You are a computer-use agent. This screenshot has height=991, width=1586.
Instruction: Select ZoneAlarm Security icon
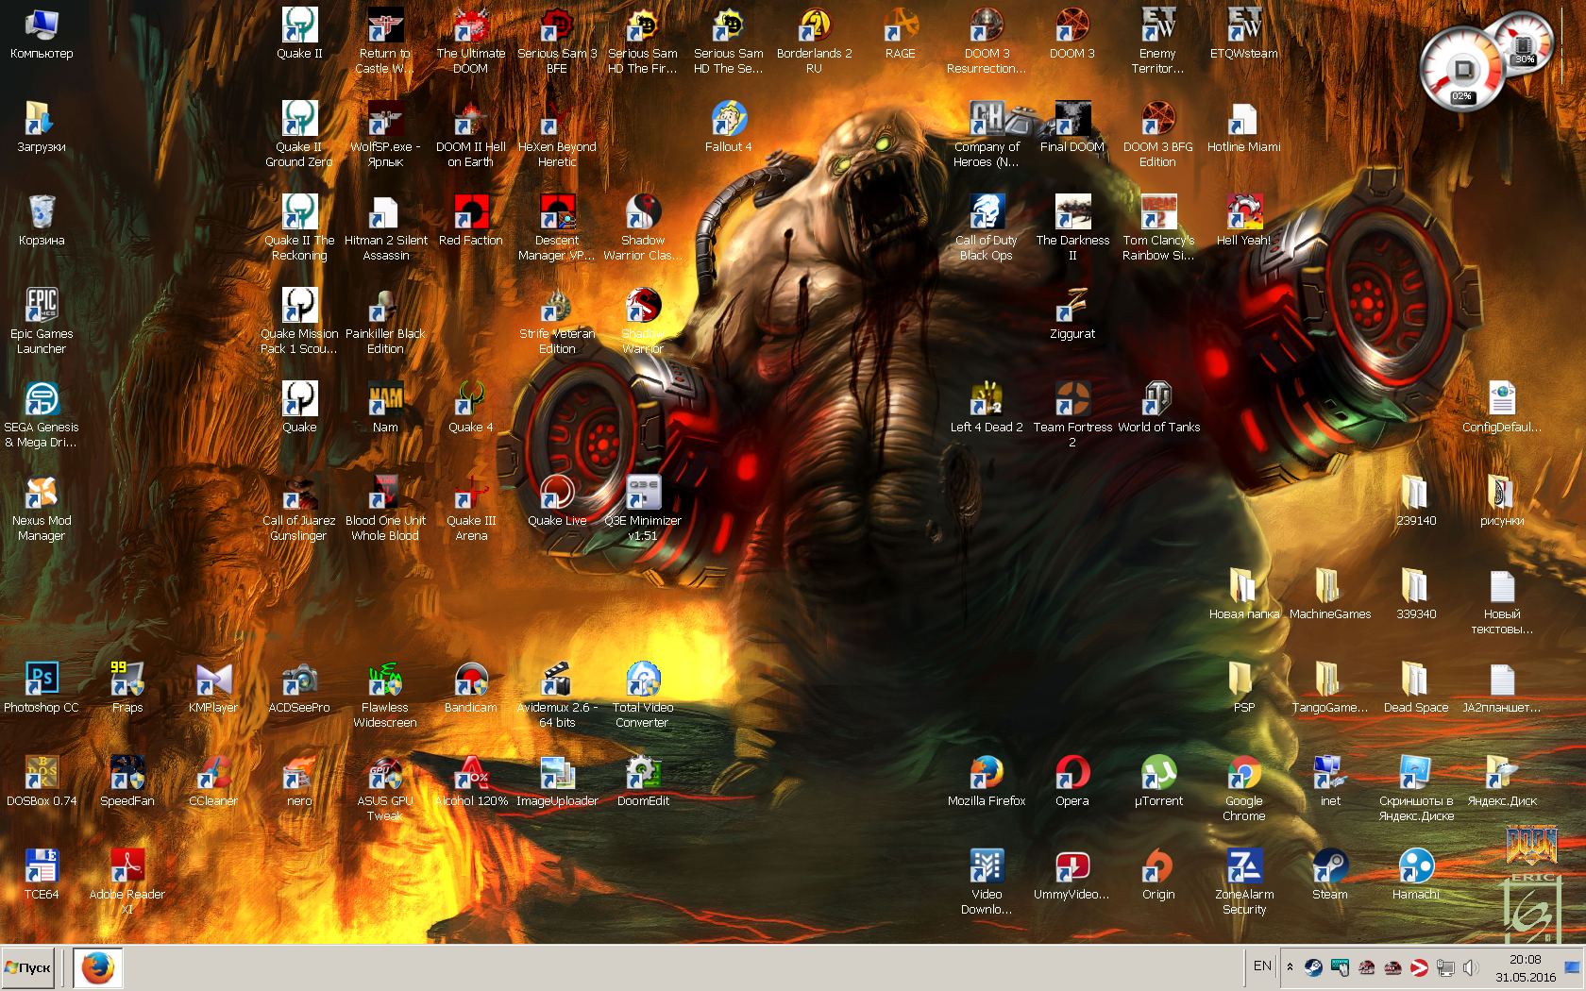tap(1244, 882)
